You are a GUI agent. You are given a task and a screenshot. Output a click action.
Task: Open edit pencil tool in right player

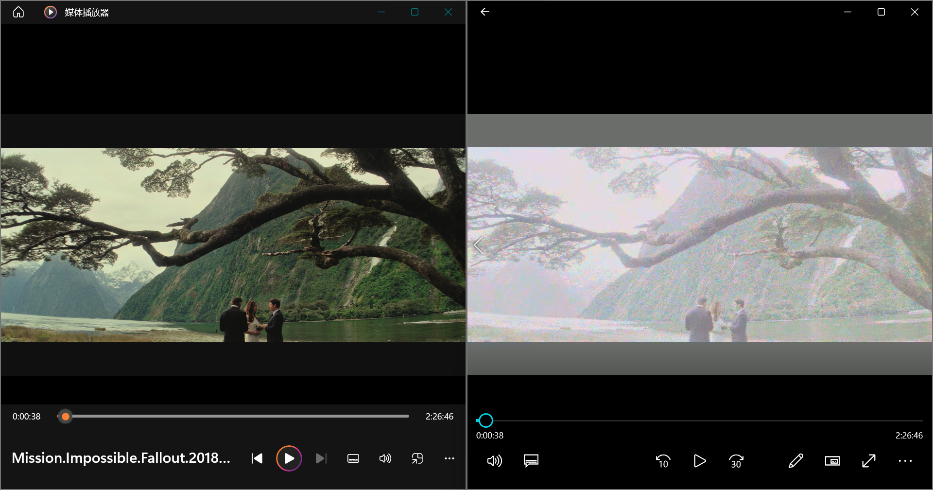point(796,461)
